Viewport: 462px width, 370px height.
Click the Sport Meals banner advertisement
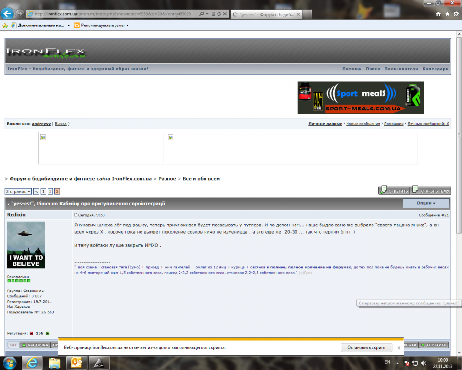click(360, 98)
